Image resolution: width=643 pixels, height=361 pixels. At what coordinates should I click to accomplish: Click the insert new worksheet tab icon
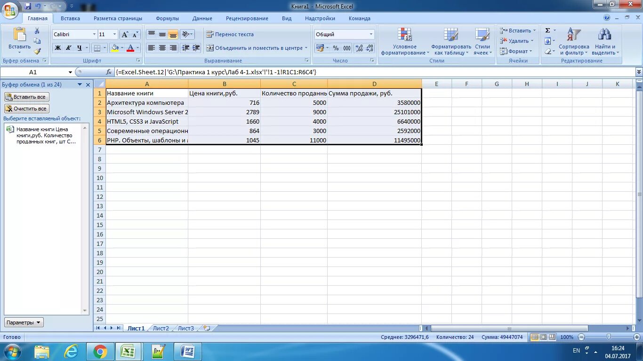[x=207, y=328]
